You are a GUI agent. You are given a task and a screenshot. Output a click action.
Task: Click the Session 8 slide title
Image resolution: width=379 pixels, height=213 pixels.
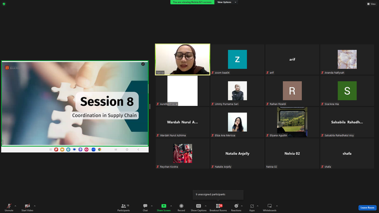click(x=107, y=101)
